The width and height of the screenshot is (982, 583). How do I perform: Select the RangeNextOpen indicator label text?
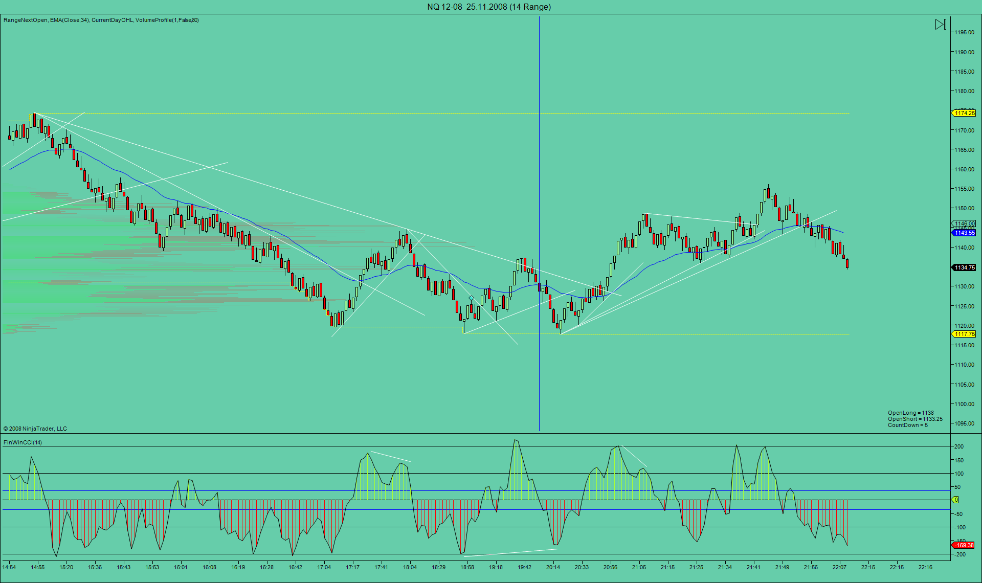click(x=26, y=20)
